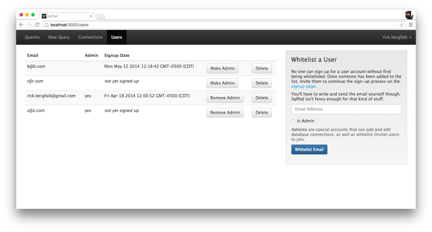This screenshot has width=432, height=232.
Task: Click the rick.bergfalk@gmail.com email cell
Action: (51, 96)
